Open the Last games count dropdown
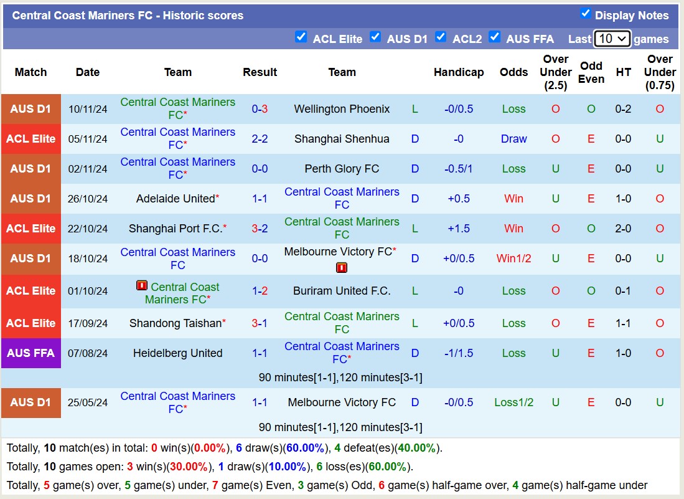The width and height of the screenshot is (684, 499). pyautogui.click(x=612, y=39)
